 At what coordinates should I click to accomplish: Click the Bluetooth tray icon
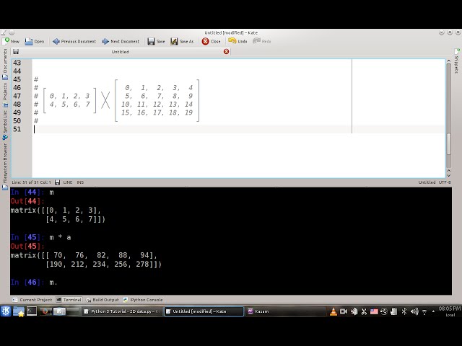404,311
